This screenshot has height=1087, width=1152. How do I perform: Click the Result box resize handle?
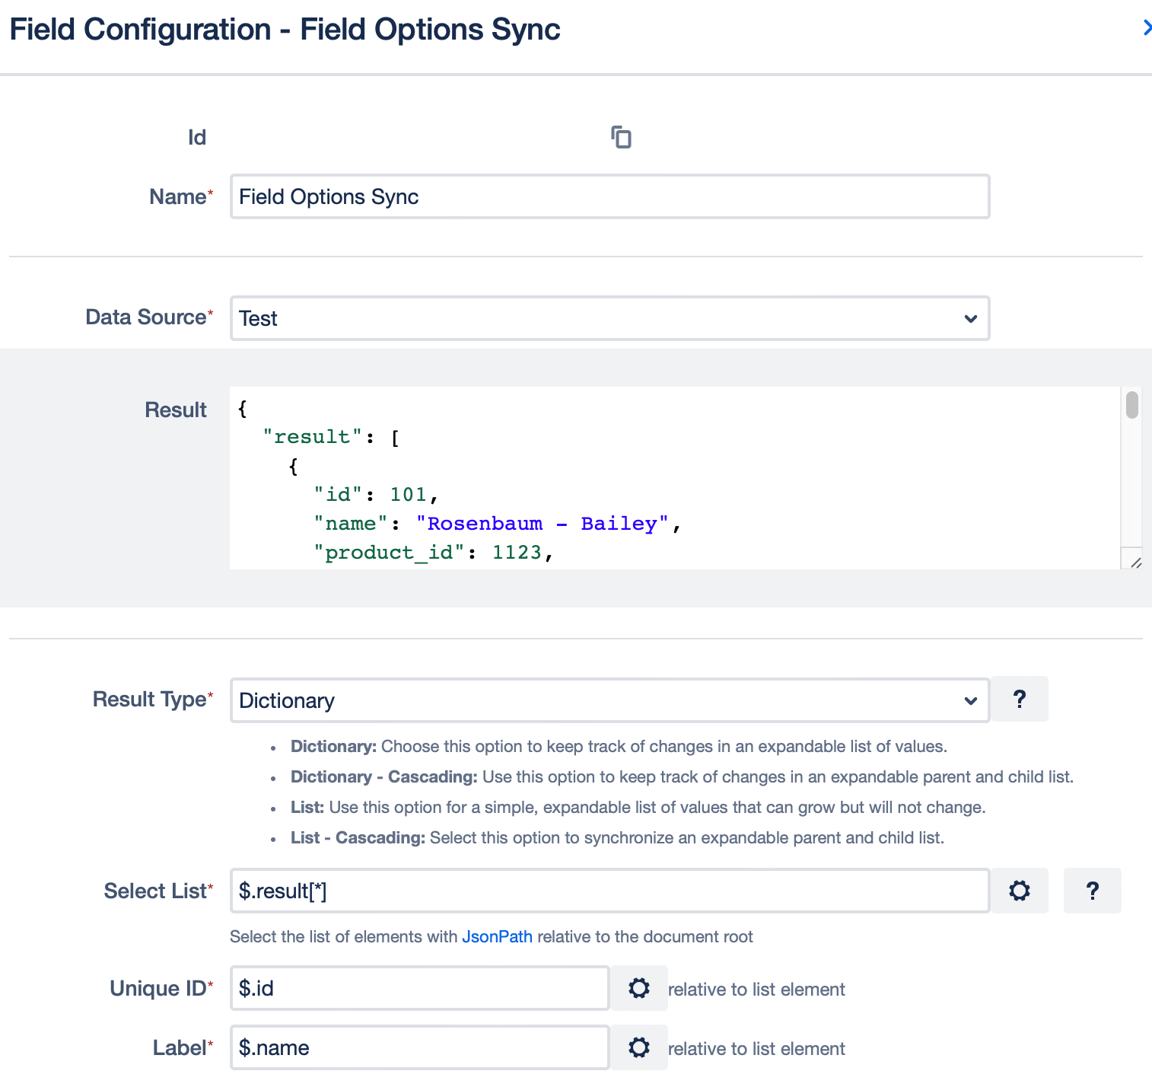[1135, 563]
